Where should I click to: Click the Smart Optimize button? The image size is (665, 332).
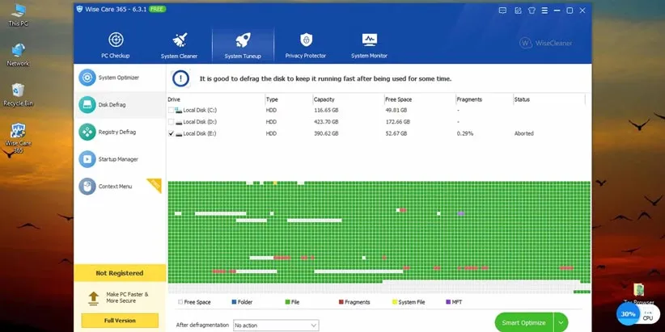click(523, 323)
